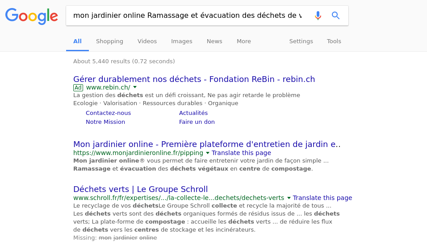Open search Settings menu
The width and height of the screenshot is (427, 249).
click(301, 41)
